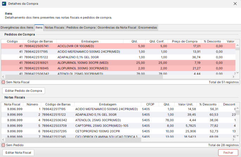Select invoice item CETOPROFENO 100MG 20CPR
The height and width of the screenshot is (157, 241).
tap(118, 131)
